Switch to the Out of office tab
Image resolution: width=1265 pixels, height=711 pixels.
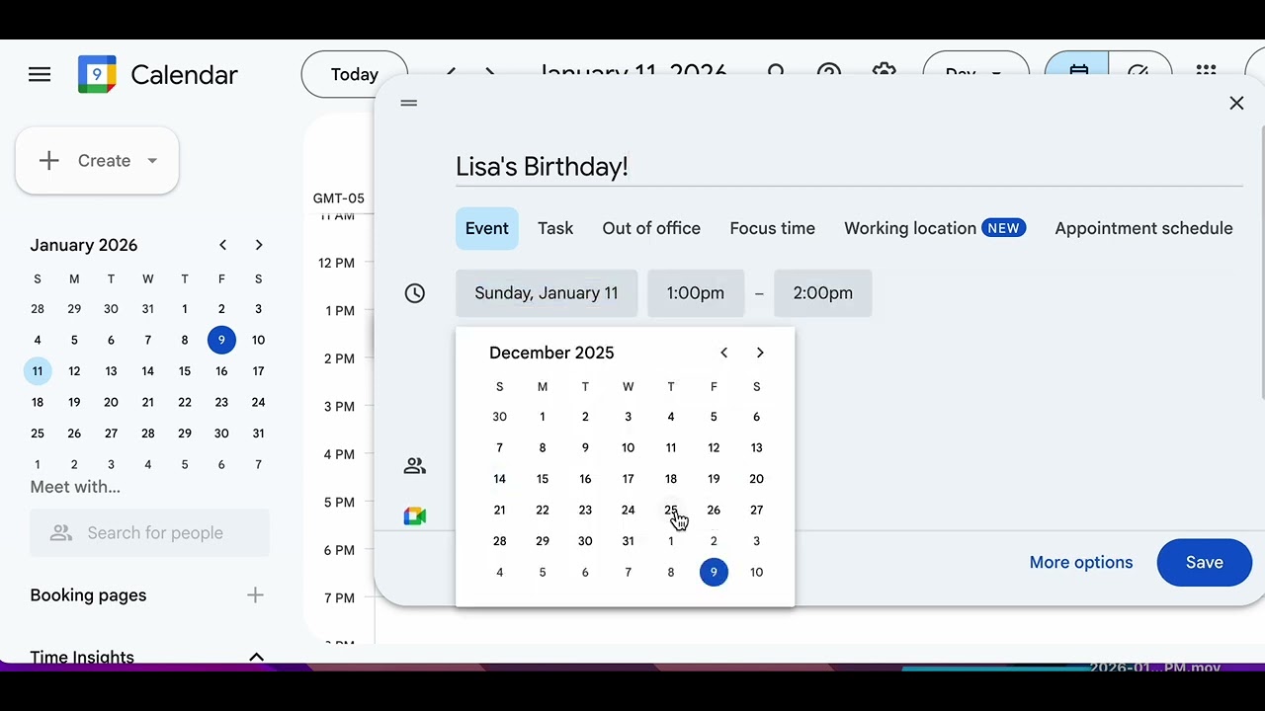tap(651, 228)
